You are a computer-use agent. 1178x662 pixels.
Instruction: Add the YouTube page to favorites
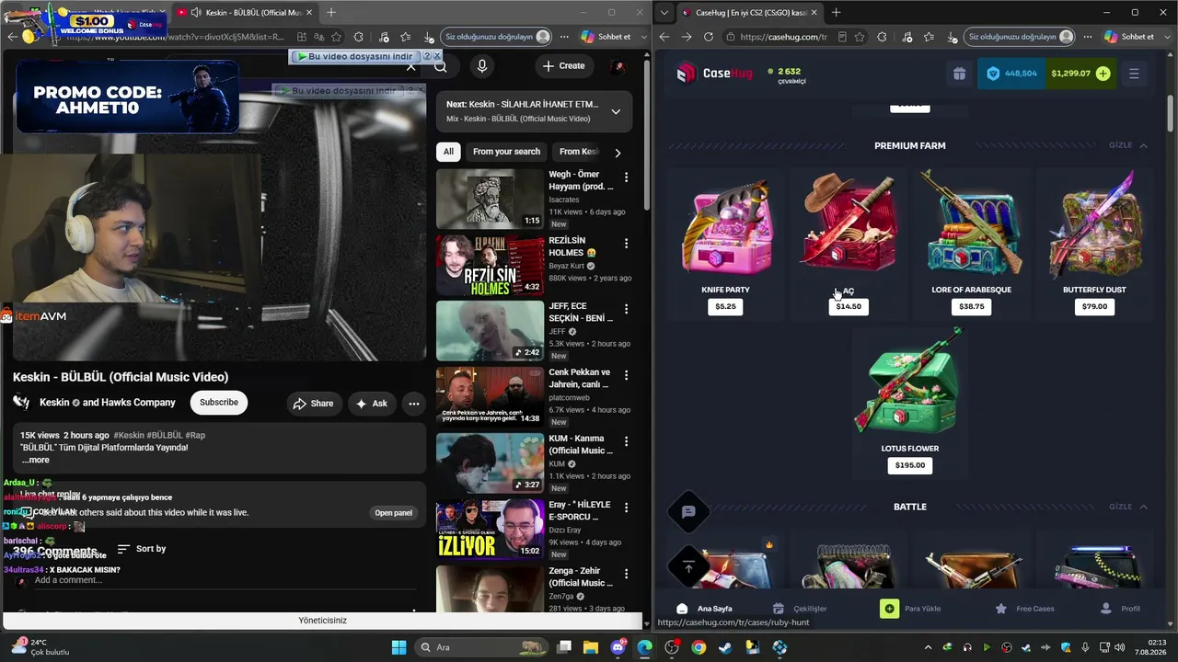[x=337, y=37]
